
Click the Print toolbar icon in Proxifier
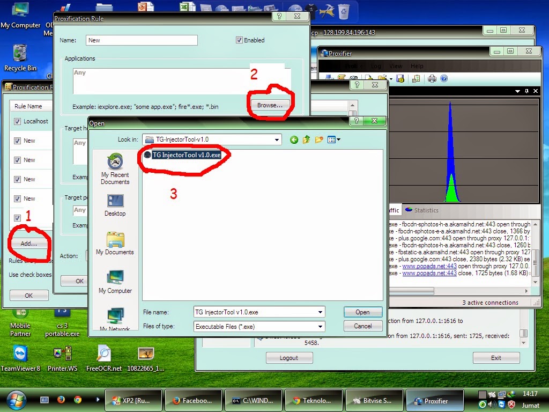(x=432, y=78)
